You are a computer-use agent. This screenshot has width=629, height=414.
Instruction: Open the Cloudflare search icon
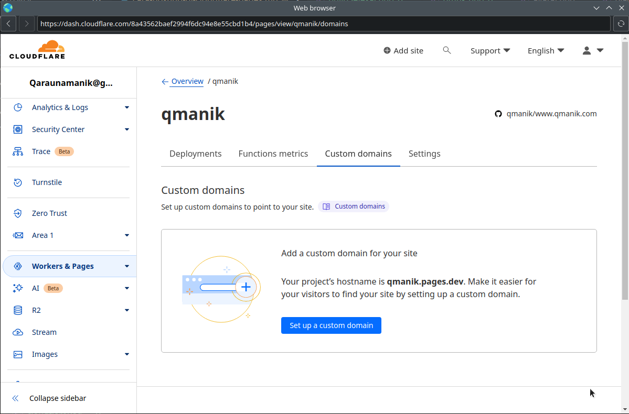click(446, 50)
